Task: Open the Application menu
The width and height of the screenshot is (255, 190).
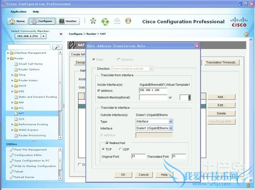Action: (x=18, y=12)
